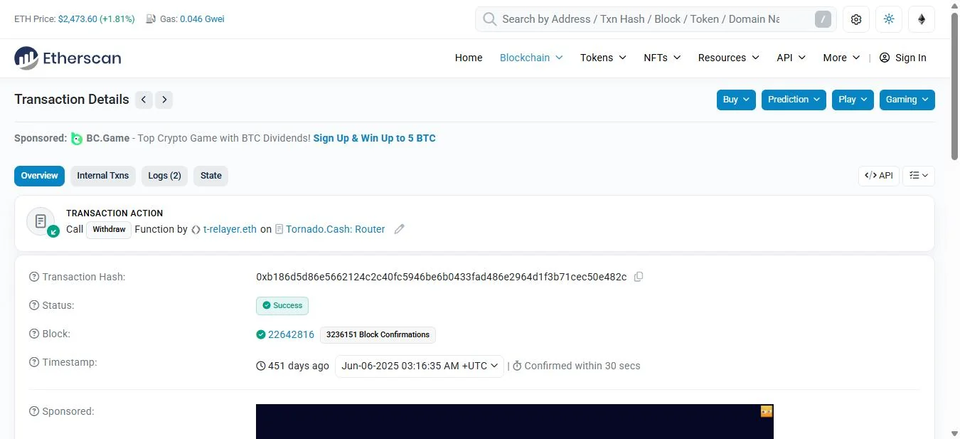
Task: Open Tornado.Cash: Router contract link
Action: tap(335, 229)
